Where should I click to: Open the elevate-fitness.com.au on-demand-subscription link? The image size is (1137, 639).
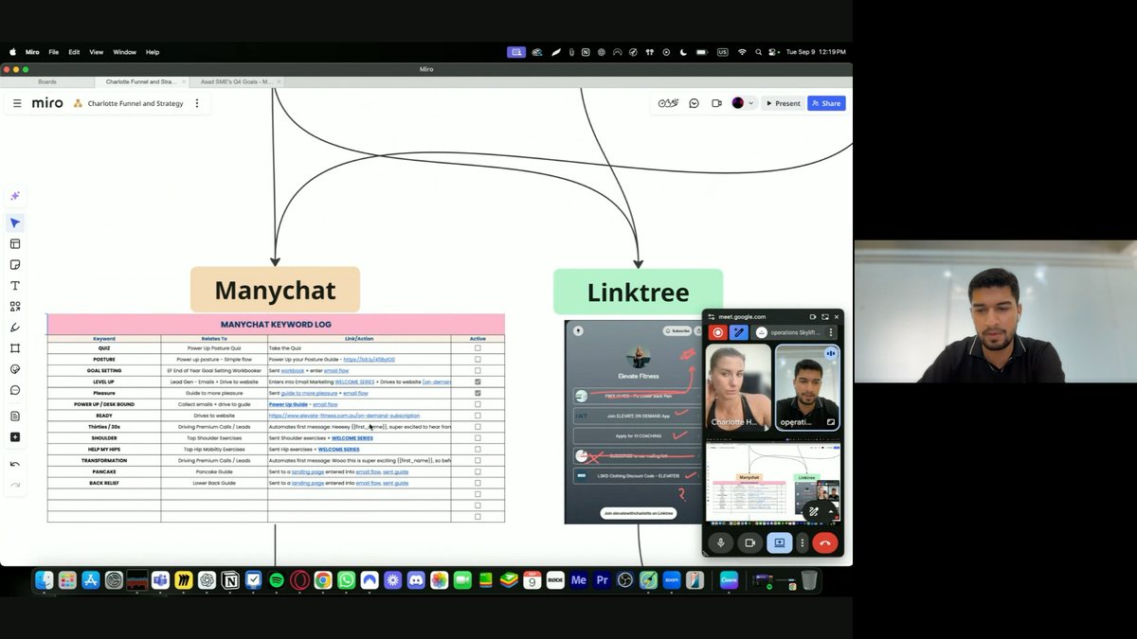coord(344,416)
